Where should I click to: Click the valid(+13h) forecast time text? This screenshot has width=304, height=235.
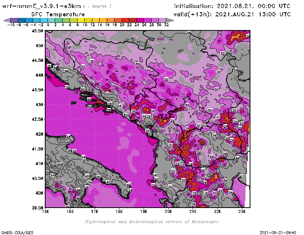coord(232,14)
